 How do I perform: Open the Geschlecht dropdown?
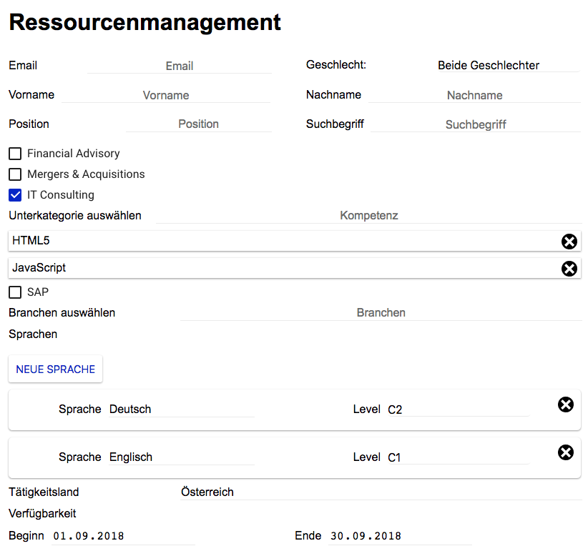(x=508, y=66)
